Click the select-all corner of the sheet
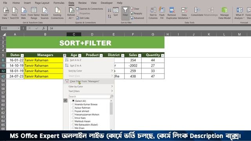This screenshot has height=141, width=251. coord(4,34)
